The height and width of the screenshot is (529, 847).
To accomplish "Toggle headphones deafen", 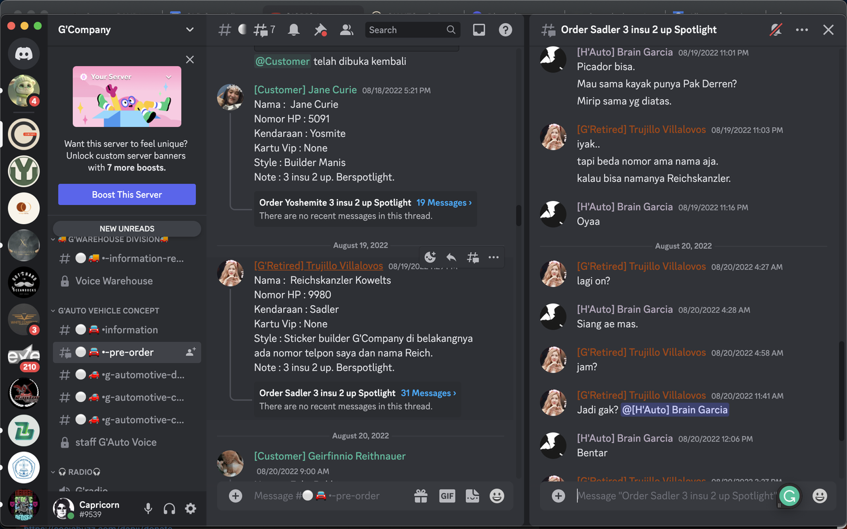I will coord(169,509).
